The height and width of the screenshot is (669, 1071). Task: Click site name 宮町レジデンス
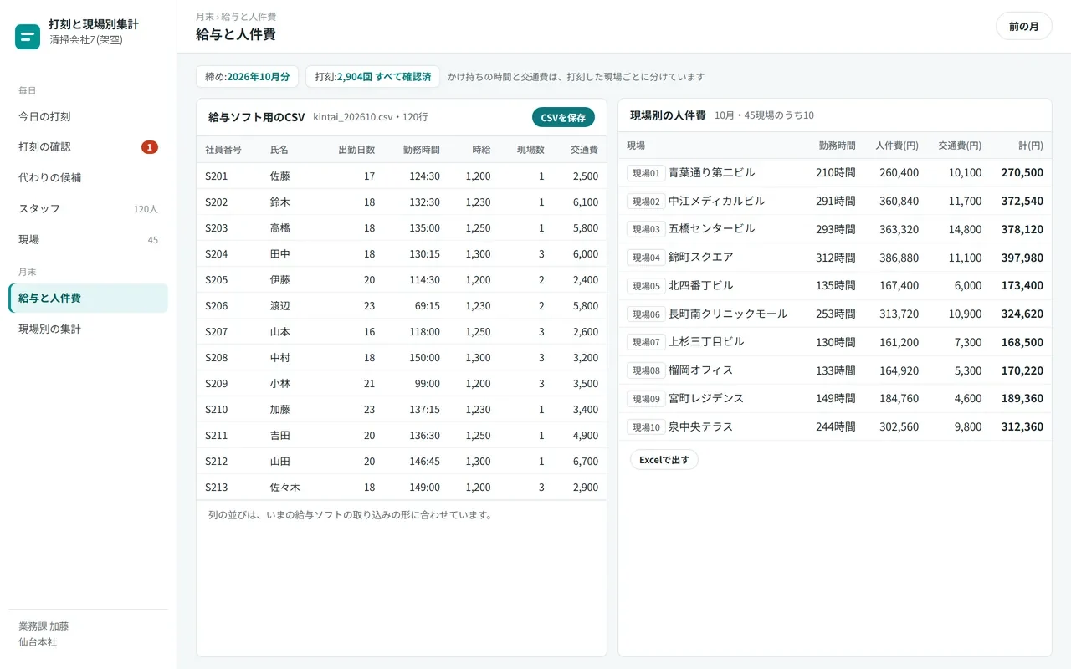click(706, 399)
